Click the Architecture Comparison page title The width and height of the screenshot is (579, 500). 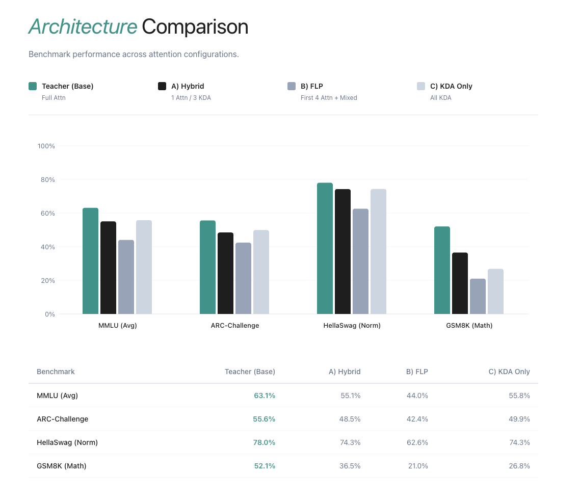click(x=138, y=27)
